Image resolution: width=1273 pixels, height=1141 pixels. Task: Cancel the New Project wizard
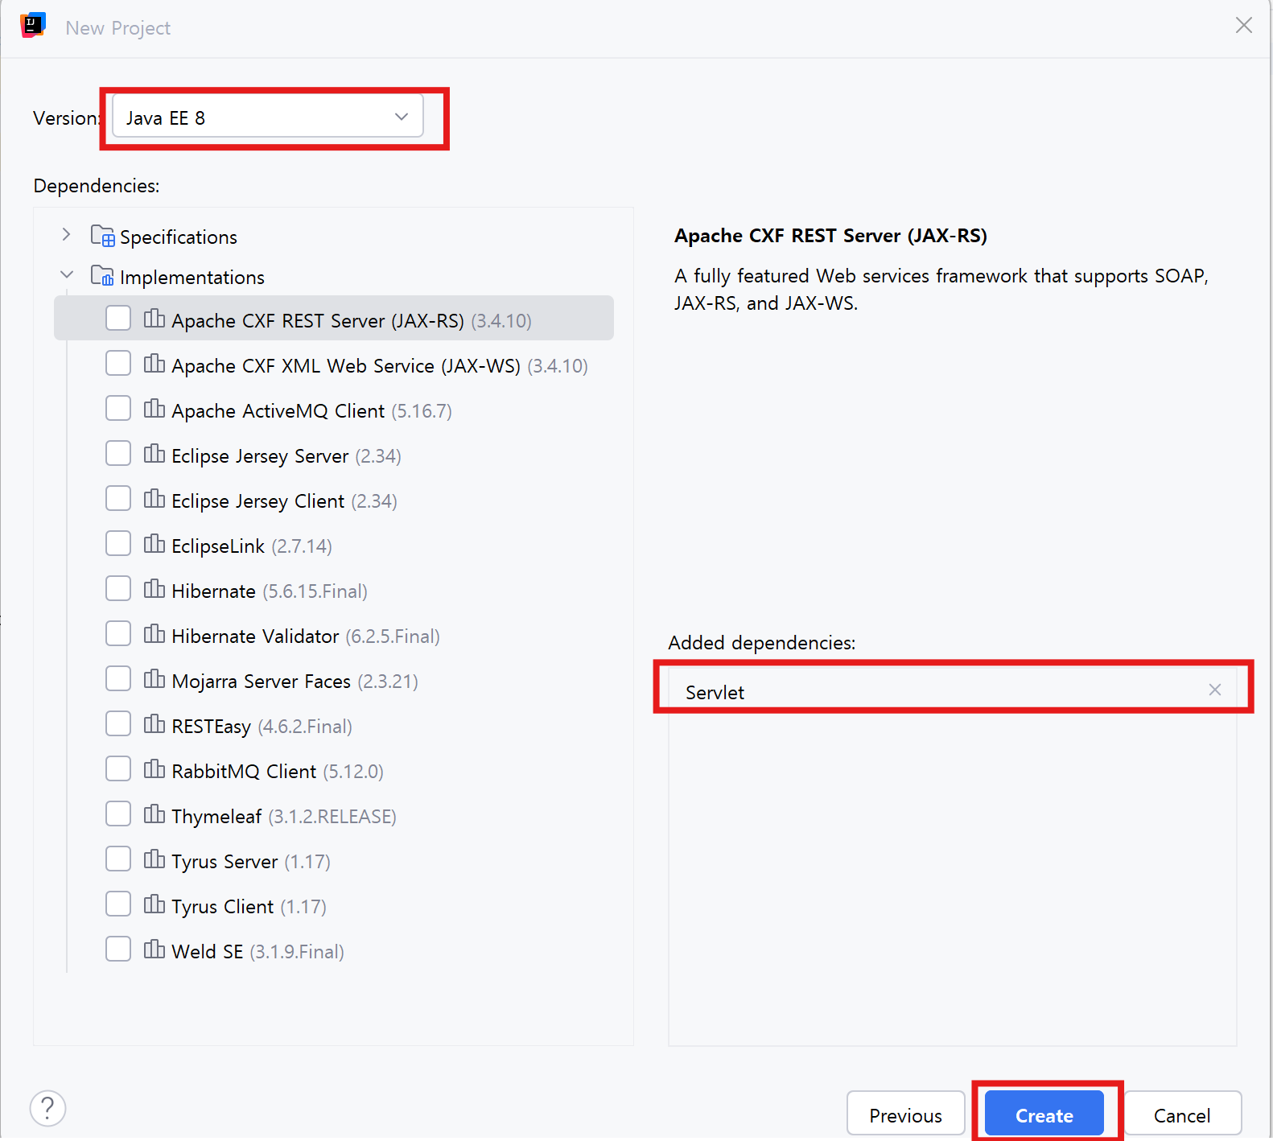1182,1114
